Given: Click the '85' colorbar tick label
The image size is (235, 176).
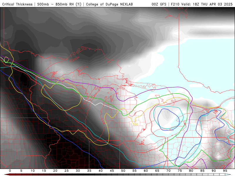Looking at the screenshot, I should point(202,171).
